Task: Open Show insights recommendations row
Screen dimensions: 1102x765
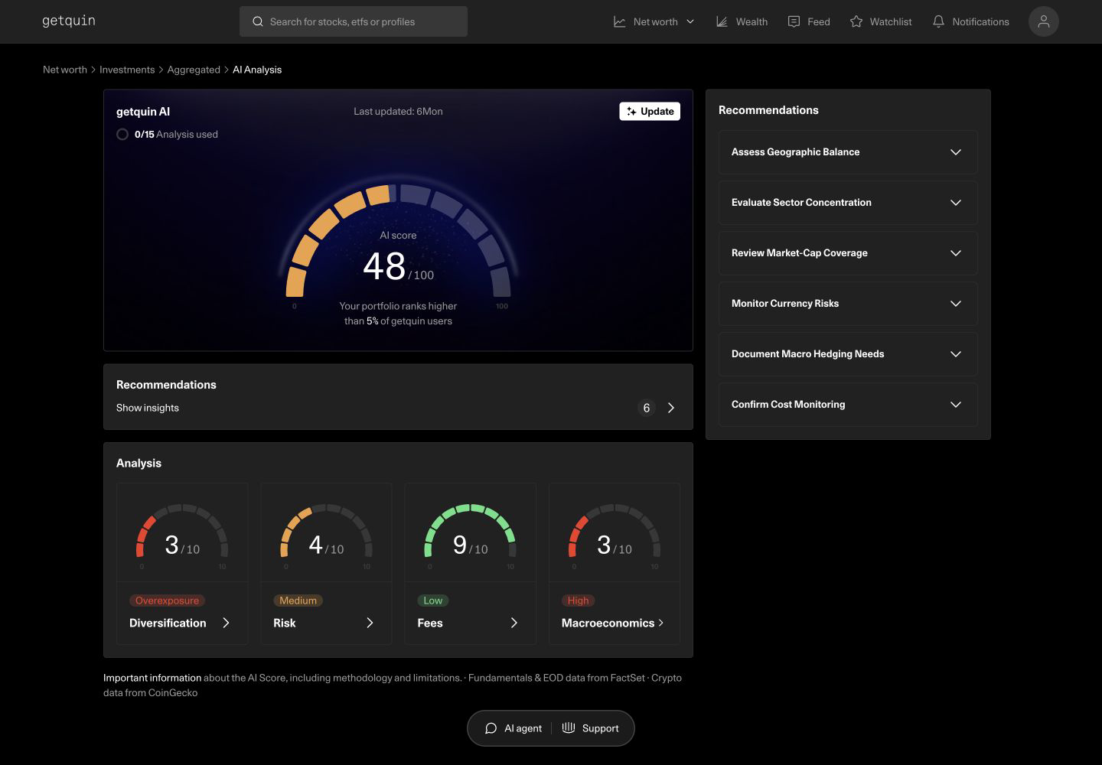Action: [398, 408]
